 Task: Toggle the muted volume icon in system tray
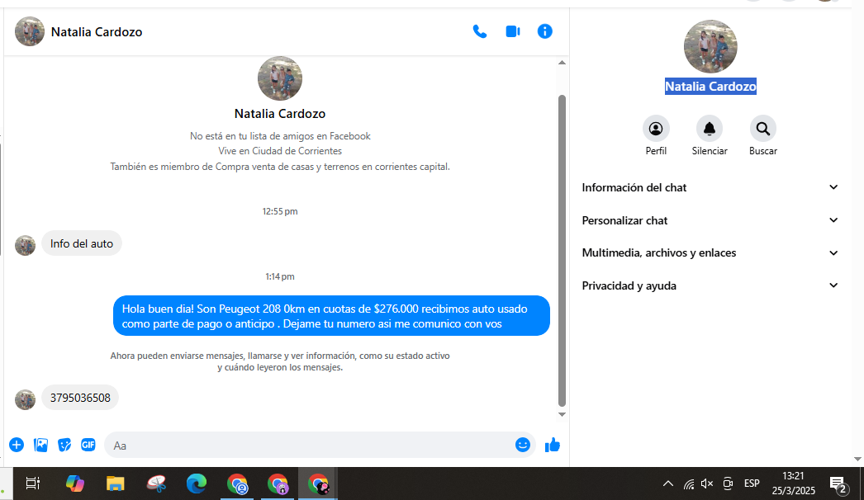707,483
